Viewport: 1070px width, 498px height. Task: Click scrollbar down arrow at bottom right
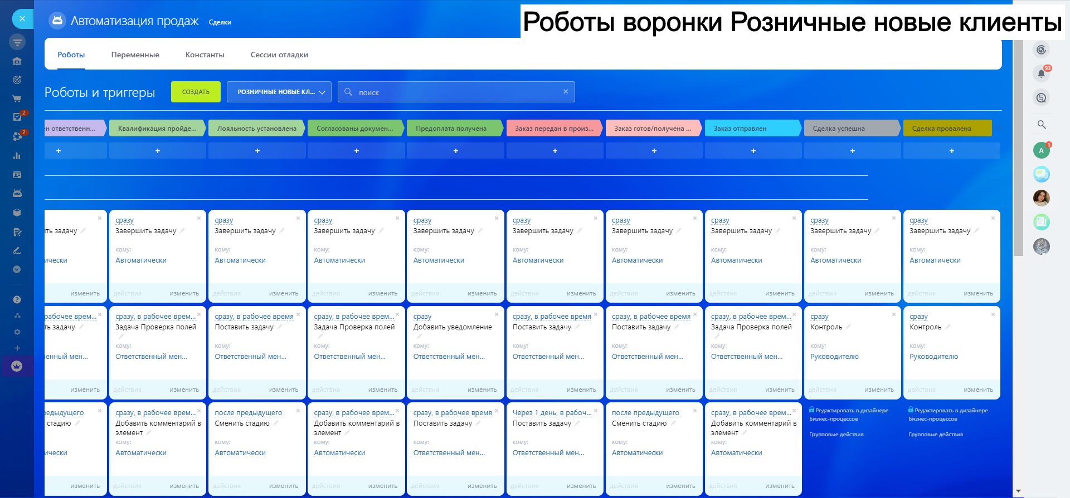pos(1019,492)
